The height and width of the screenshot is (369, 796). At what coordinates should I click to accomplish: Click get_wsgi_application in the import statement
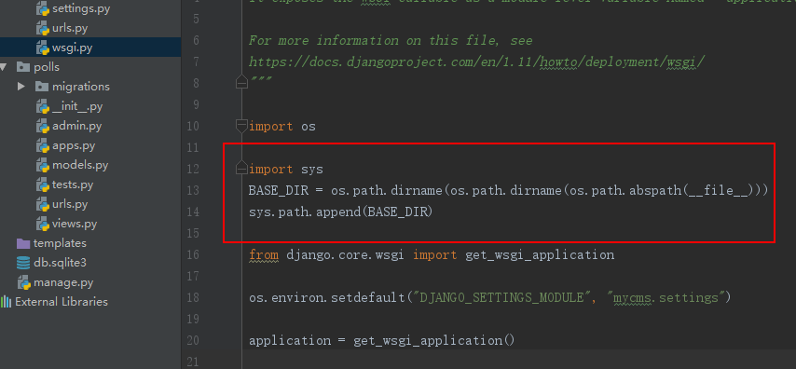pos(540,254)
